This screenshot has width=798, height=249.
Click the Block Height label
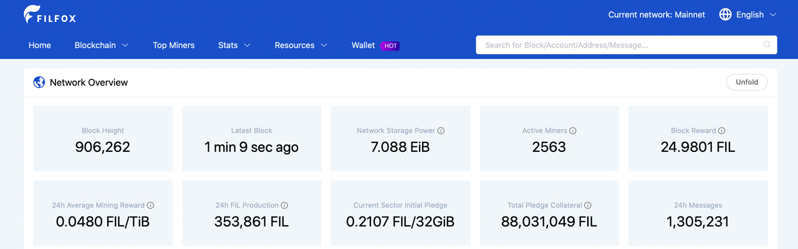coord(103,131)
